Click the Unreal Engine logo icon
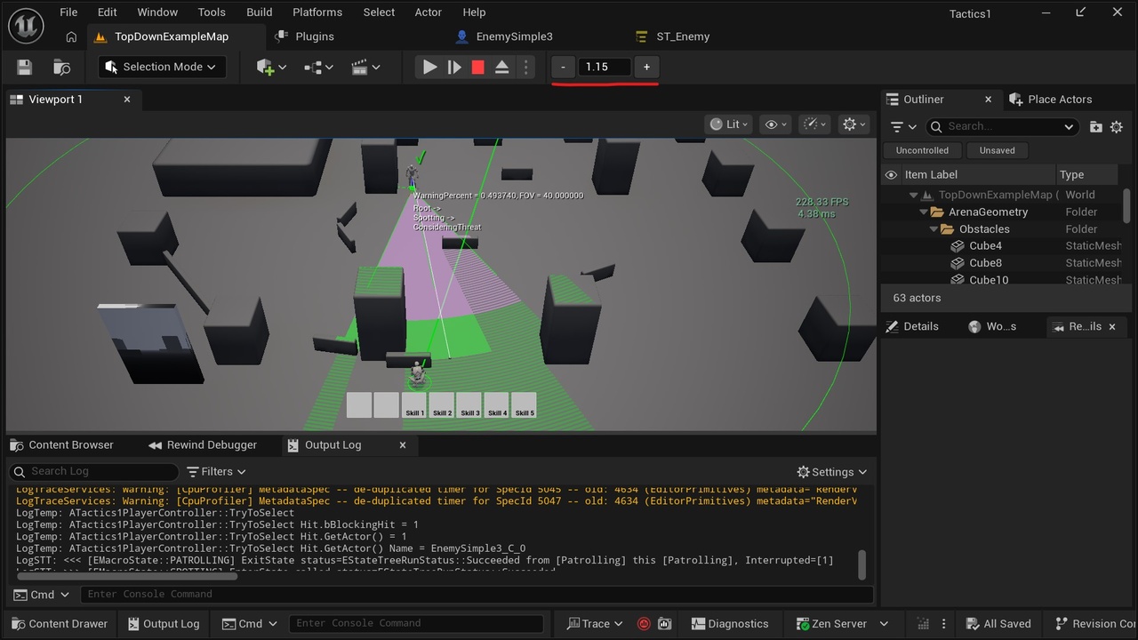The height and width of the screenshot is (640, 1138). pyautogui.click(x=27, y=27)
